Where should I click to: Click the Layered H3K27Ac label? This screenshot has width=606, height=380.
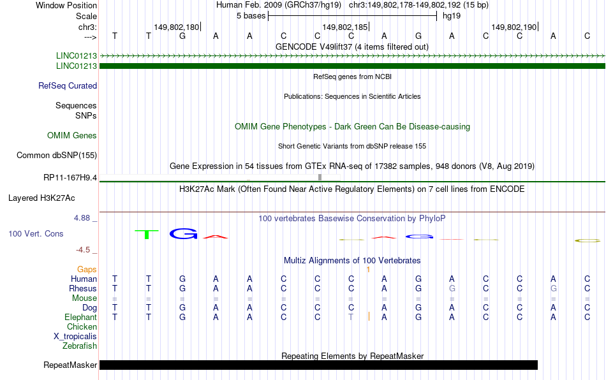41,198
